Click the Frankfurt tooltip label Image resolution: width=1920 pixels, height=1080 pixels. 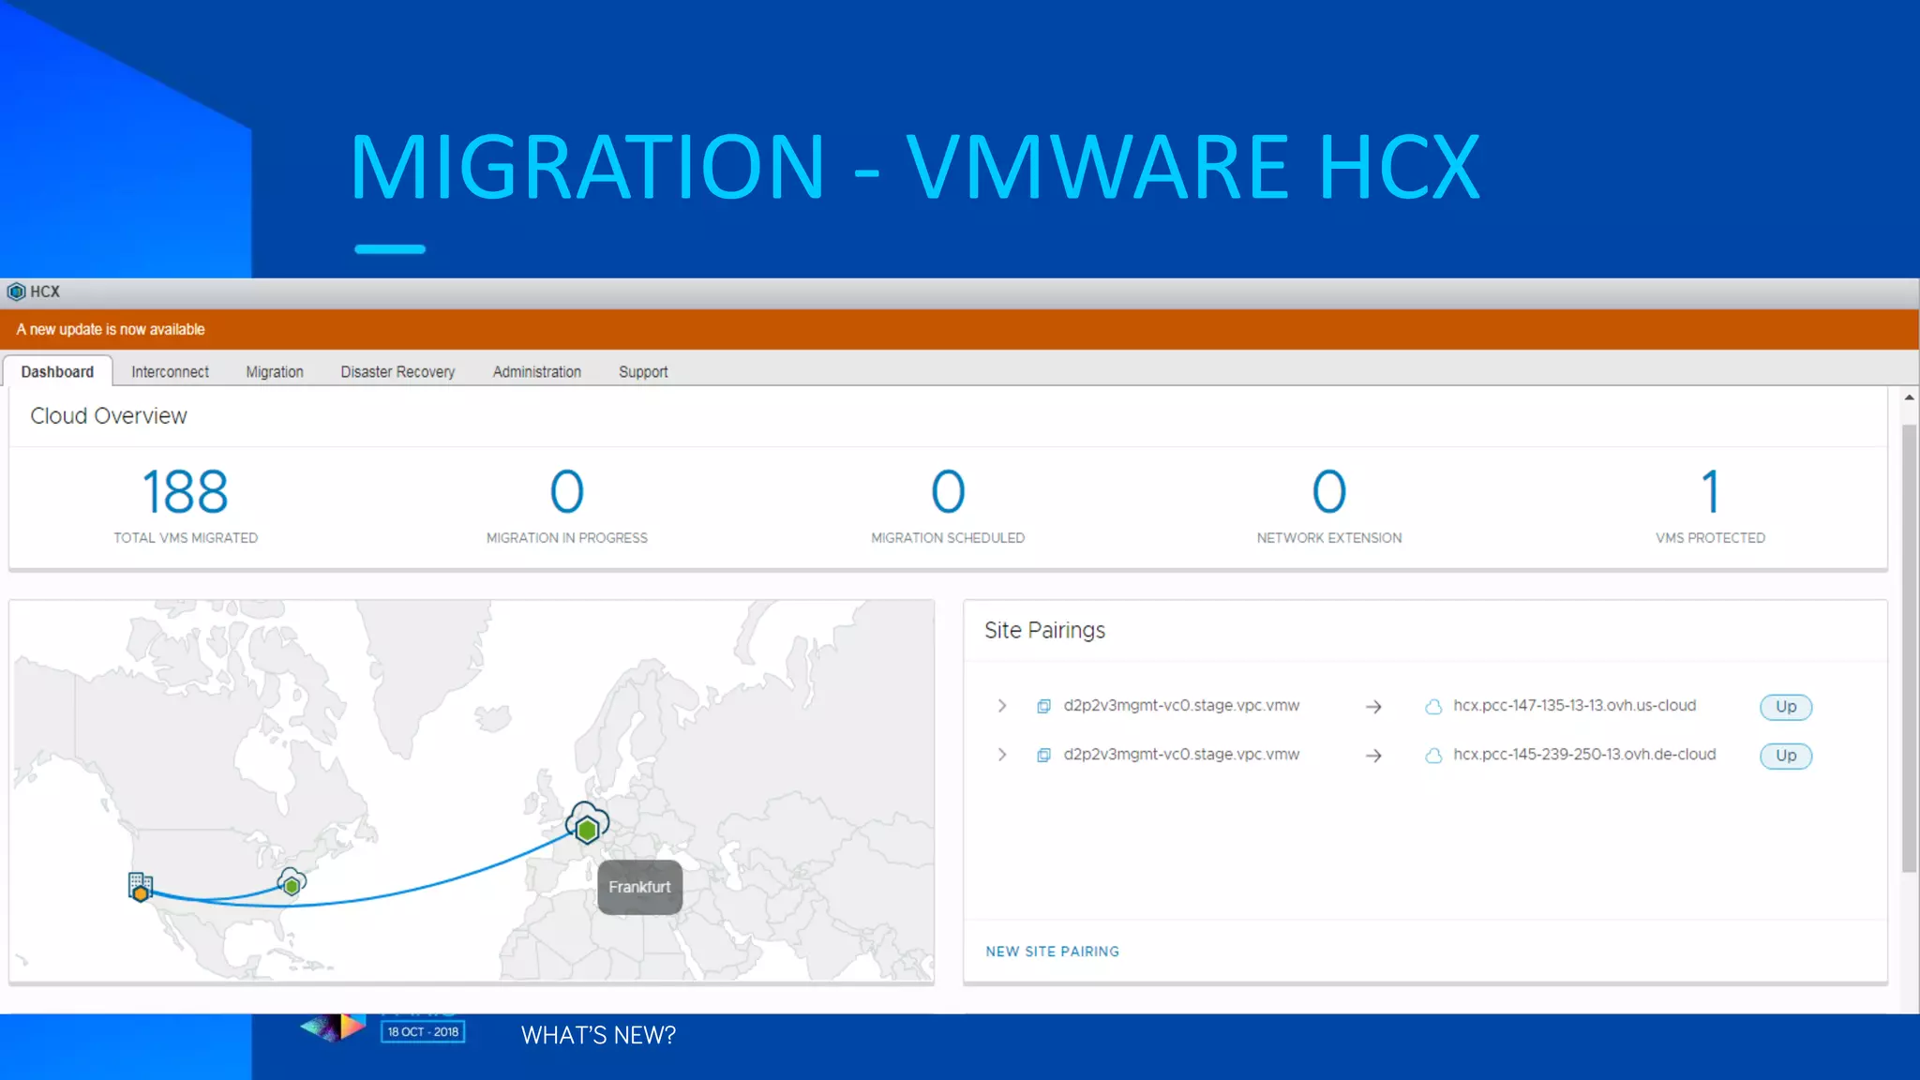639,887
